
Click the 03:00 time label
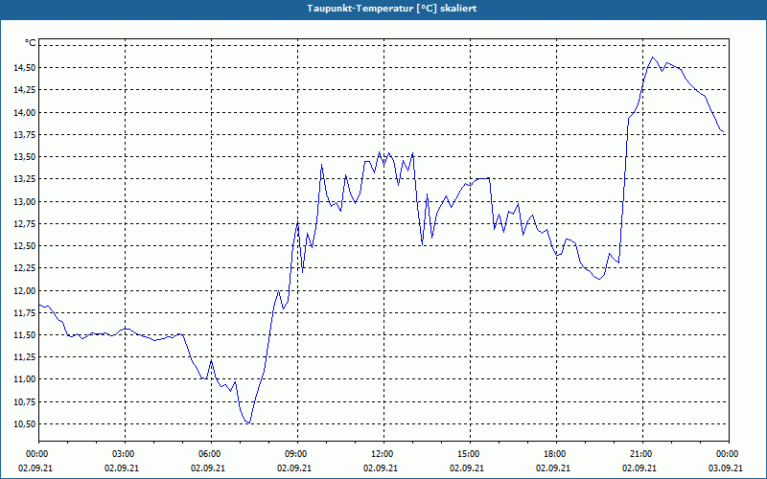(126, 454)
